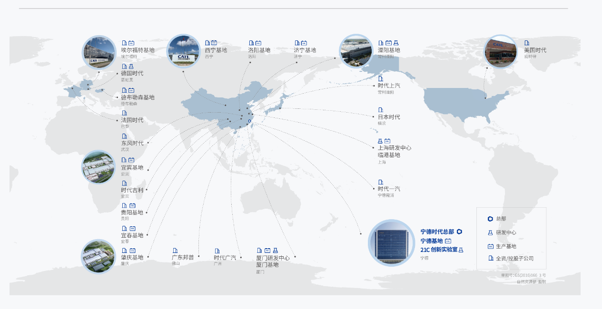The image size is (602, 309).
Task: Click the building icon above 日本时代
Action: [x=381, y=110]
